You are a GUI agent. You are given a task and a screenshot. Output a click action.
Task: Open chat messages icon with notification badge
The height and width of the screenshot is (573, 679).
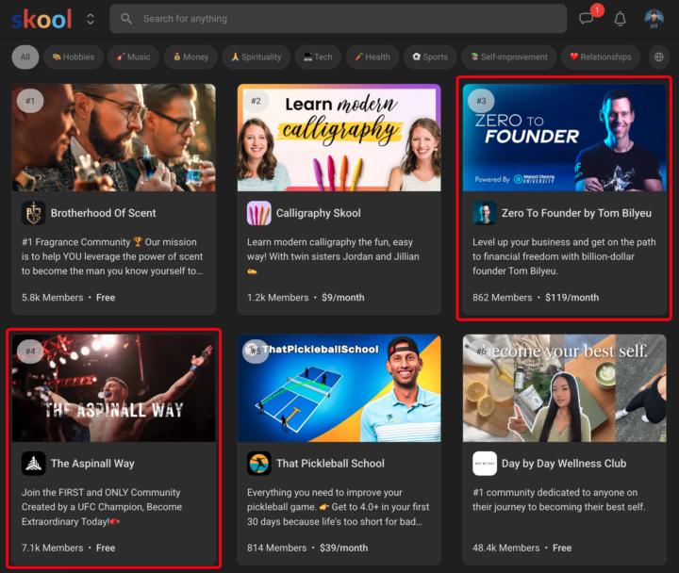(x=587, y=19)
